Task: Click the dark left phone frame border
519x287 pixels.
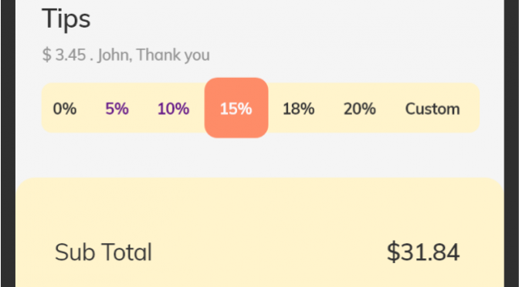Action: 8,143
